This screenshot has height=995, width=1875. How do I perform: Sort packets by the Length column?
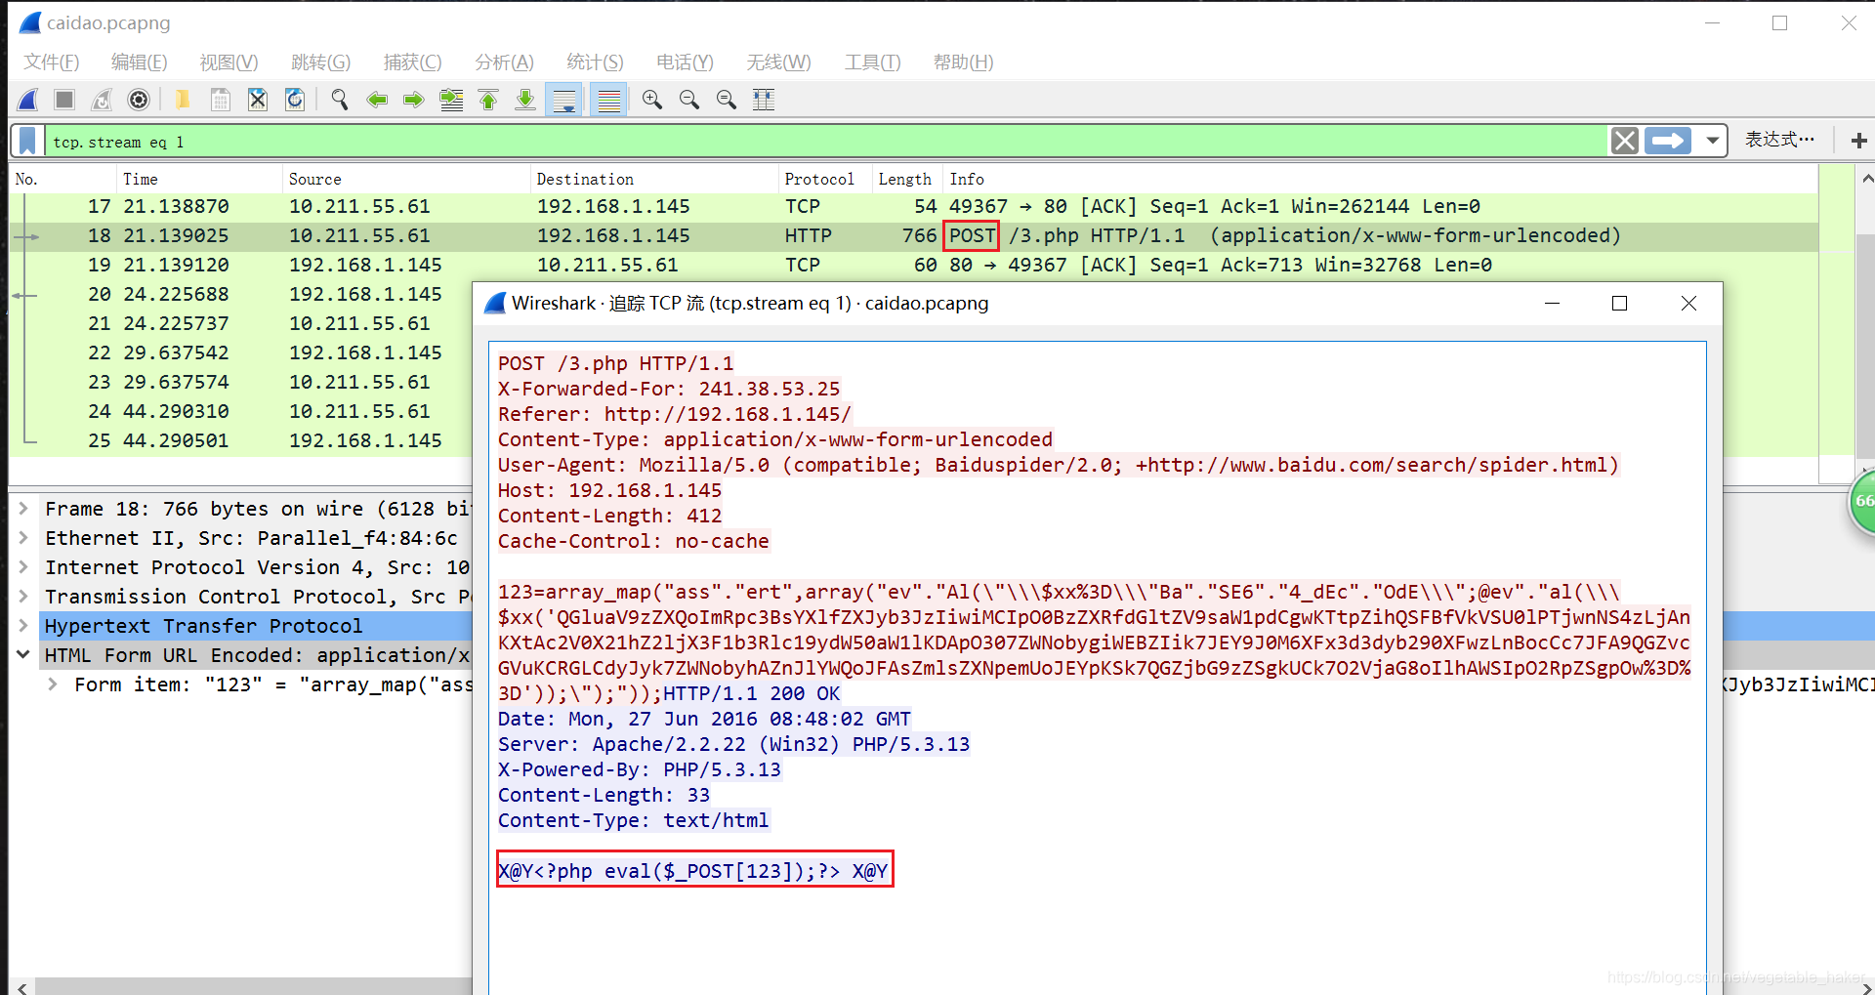tap(906, 179)
